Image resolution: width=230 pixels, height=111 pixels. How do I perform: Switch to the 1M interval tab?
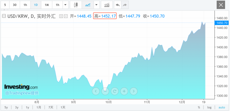[x=47, y=5]
